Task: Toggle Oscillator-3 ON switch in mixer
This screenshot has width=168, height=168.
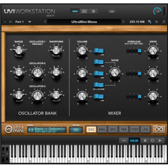Action: pyautogui.click(x=99, y=96)
